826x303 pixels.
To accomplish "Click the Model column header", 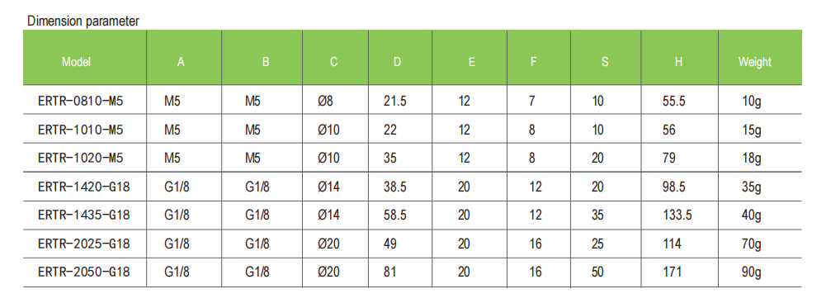I will [x=77, y=62].
